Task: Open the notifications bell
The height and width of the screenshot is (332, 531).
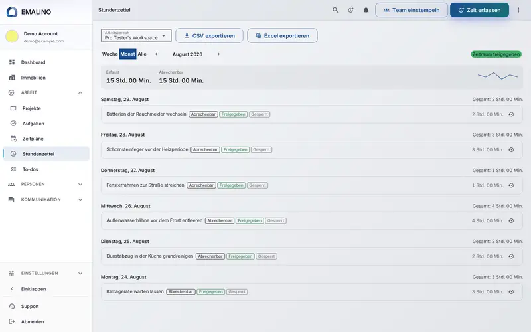Action: coord(366,10)
